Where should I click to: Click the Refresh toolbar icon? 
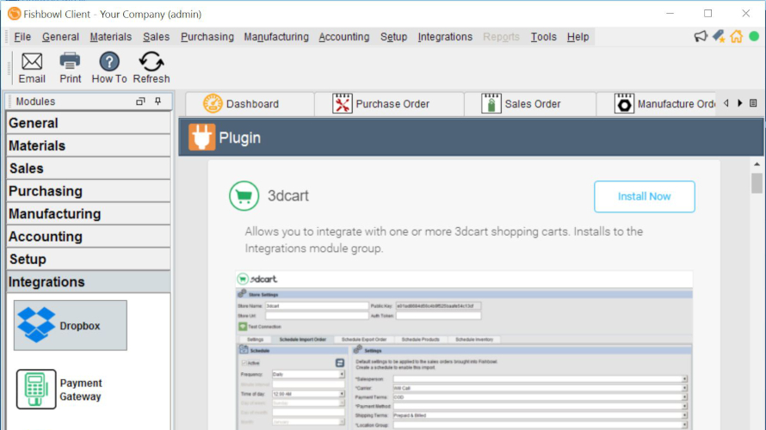[151, 67]
